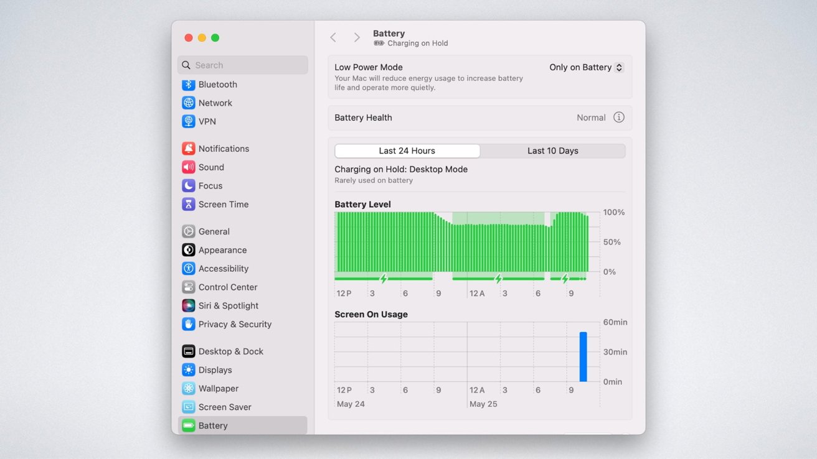This screenshot has height=459, width=817.
Task: Click the "Screen On Usage" heading
Action: click(371, 314)
